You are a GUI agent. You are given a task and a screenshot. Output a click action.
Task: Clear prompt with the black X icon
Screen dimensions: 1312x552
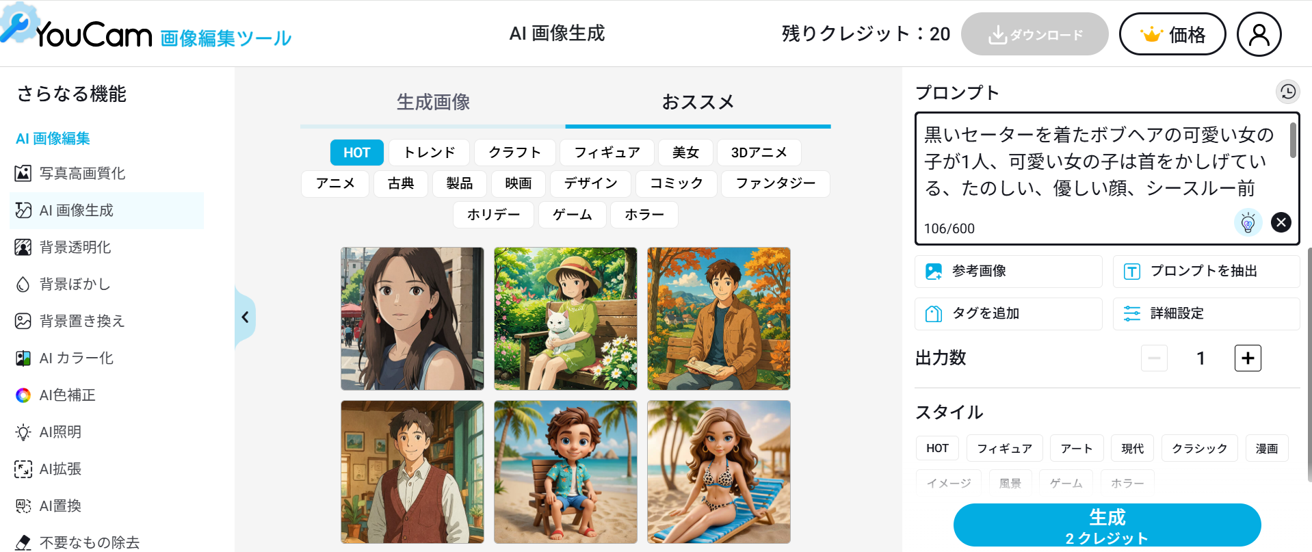pyautogui.click(x=1281, y=222)
